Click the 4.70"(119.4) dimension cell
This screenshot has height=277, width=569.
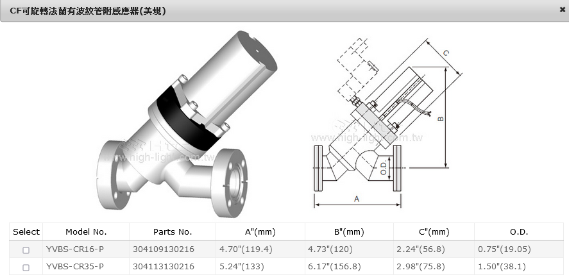point(246,249)
